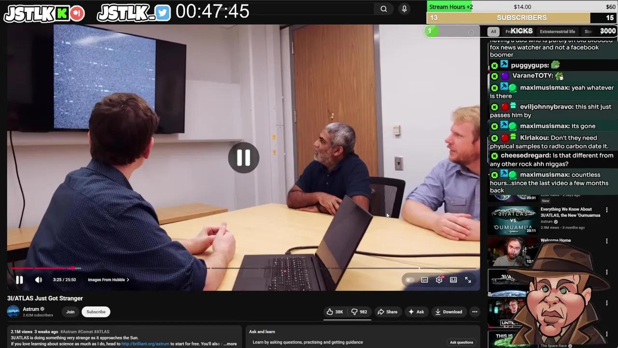This screenshot has height=348, width=618.
Task: Share the 3I/ATLAS video
Action: coord(387,312)
